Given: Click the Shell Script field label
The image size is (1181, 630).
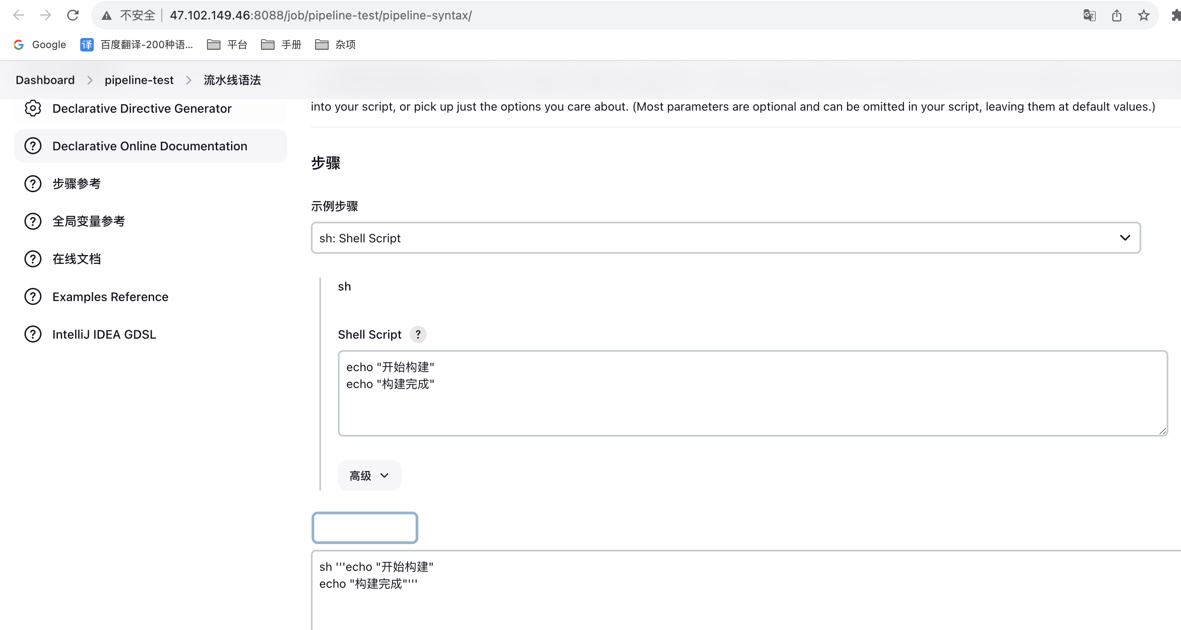Looking at the screenshot, I should coord(370,334).
